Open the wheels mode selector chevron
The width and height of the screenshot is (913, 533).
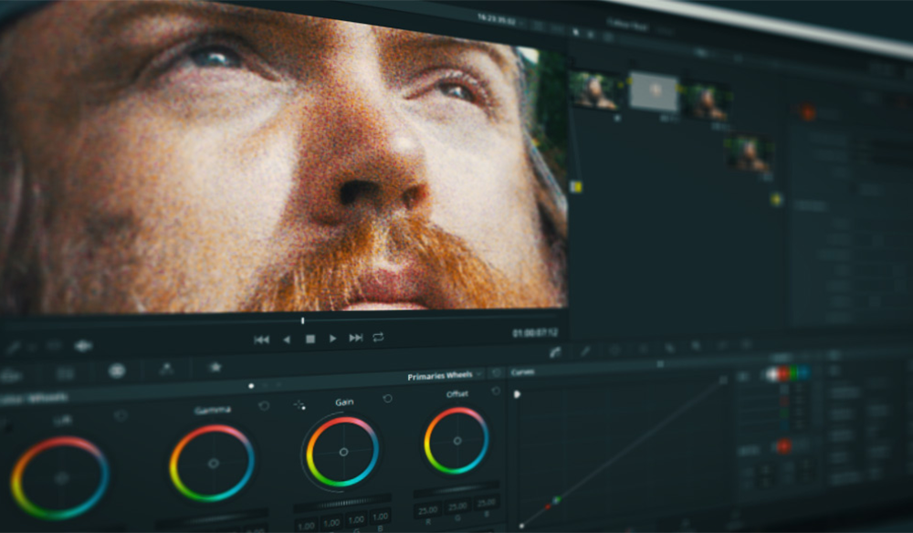coord(478,372)
